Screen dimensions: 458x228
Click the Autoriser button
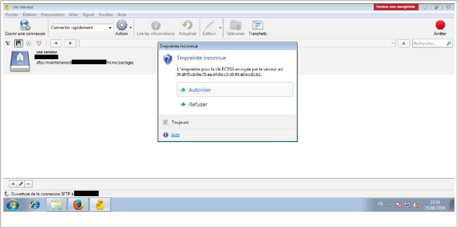(x=235, y=90)
